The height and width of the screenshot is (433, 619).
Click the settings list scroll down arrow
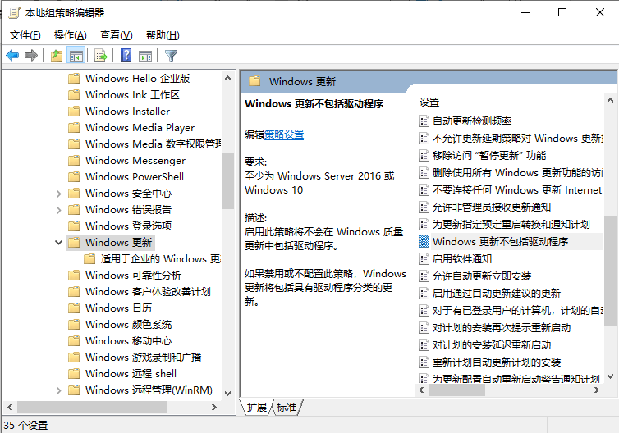pyautogui.click(x=610, y=376)
